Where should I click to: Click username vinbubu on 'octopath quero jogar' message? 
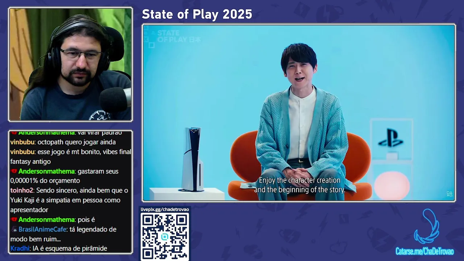tap(22, 142)
